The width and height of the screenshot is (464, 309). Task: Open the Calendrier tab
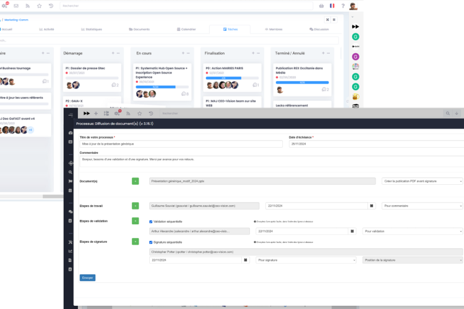(186, 29)
